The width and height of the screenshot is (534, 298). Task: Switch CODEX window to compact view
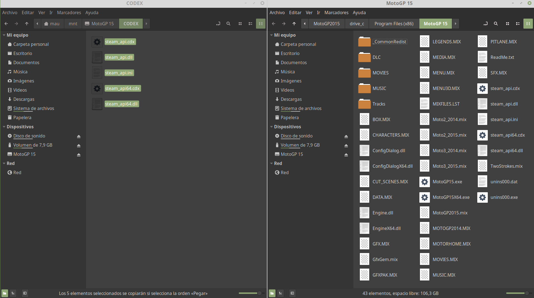261,24
